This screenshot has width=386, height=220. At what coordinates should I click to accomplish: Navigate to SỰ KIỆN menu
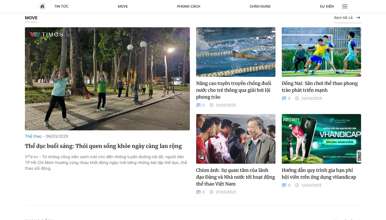tap(327, 6)
